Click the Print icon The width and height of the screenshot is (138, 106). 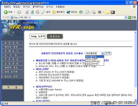pos(94,12)
